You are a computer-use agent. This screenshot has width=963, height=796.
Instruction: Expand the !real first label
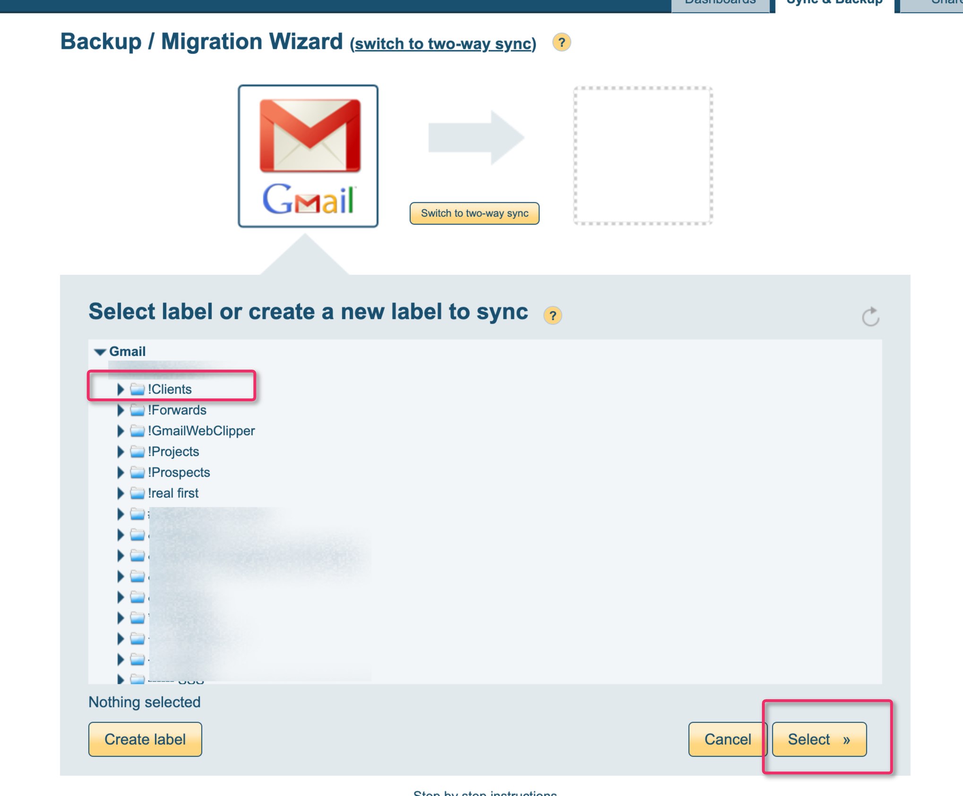120,493
